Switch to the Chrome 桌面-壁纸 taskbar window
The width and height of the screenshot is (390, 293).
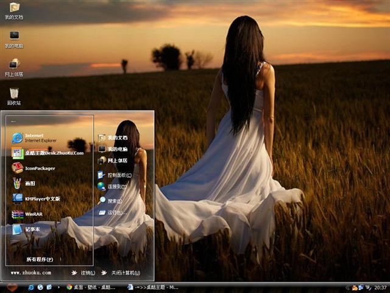(91, 287)
